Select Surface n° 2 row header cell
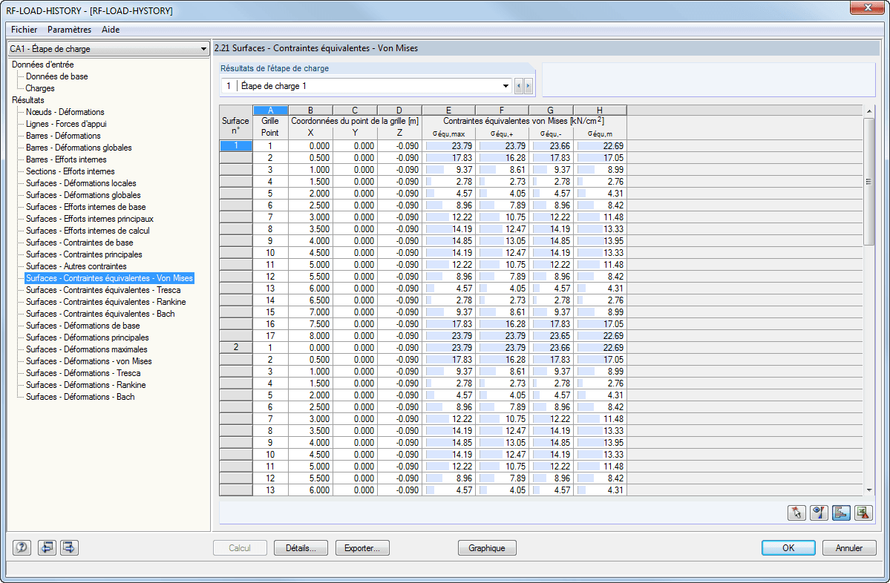The image size is (890, 583). pyautogui.click(x=236, y=348)
